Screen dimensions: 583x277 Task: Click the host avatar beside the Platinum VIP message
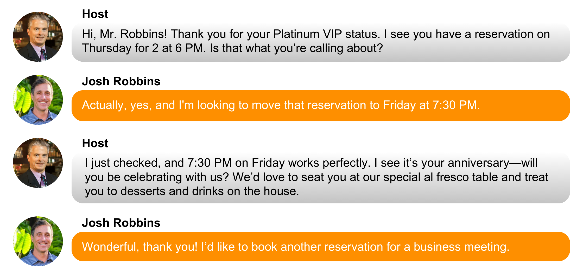click(38, 37)
